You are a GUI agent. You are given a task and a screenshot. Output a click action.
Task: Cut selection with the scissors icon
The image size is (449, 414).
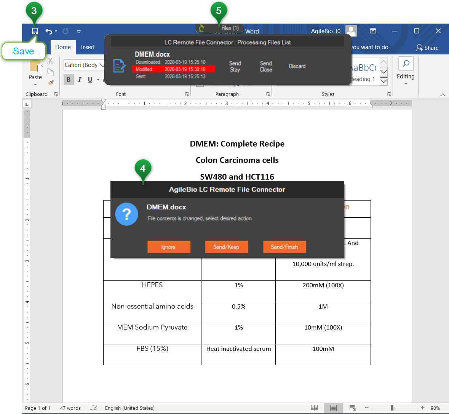coord(50,61)
